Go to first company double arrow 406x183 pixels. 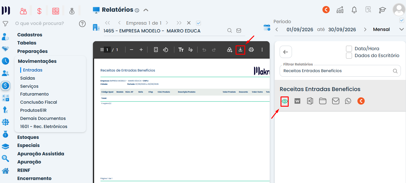tap(107, 23)
